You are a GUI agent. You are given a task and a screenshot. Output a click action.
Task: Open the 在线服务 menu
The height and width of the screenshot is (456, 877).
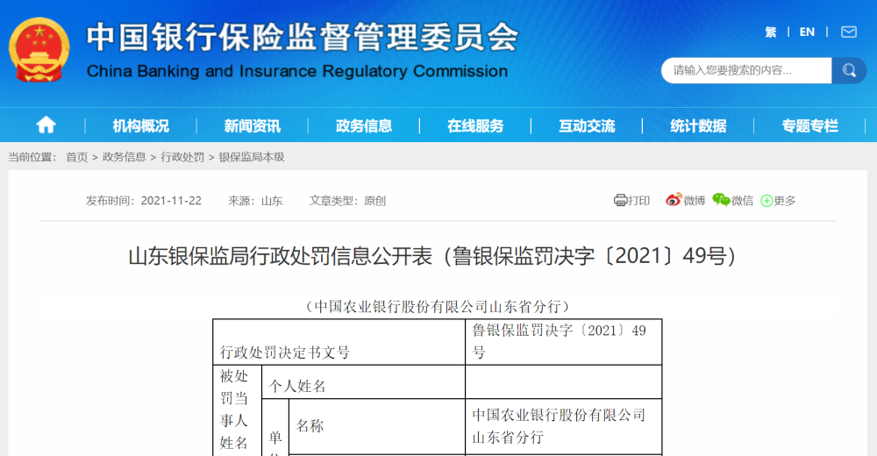pyautogui.click(x=475, y=126)
